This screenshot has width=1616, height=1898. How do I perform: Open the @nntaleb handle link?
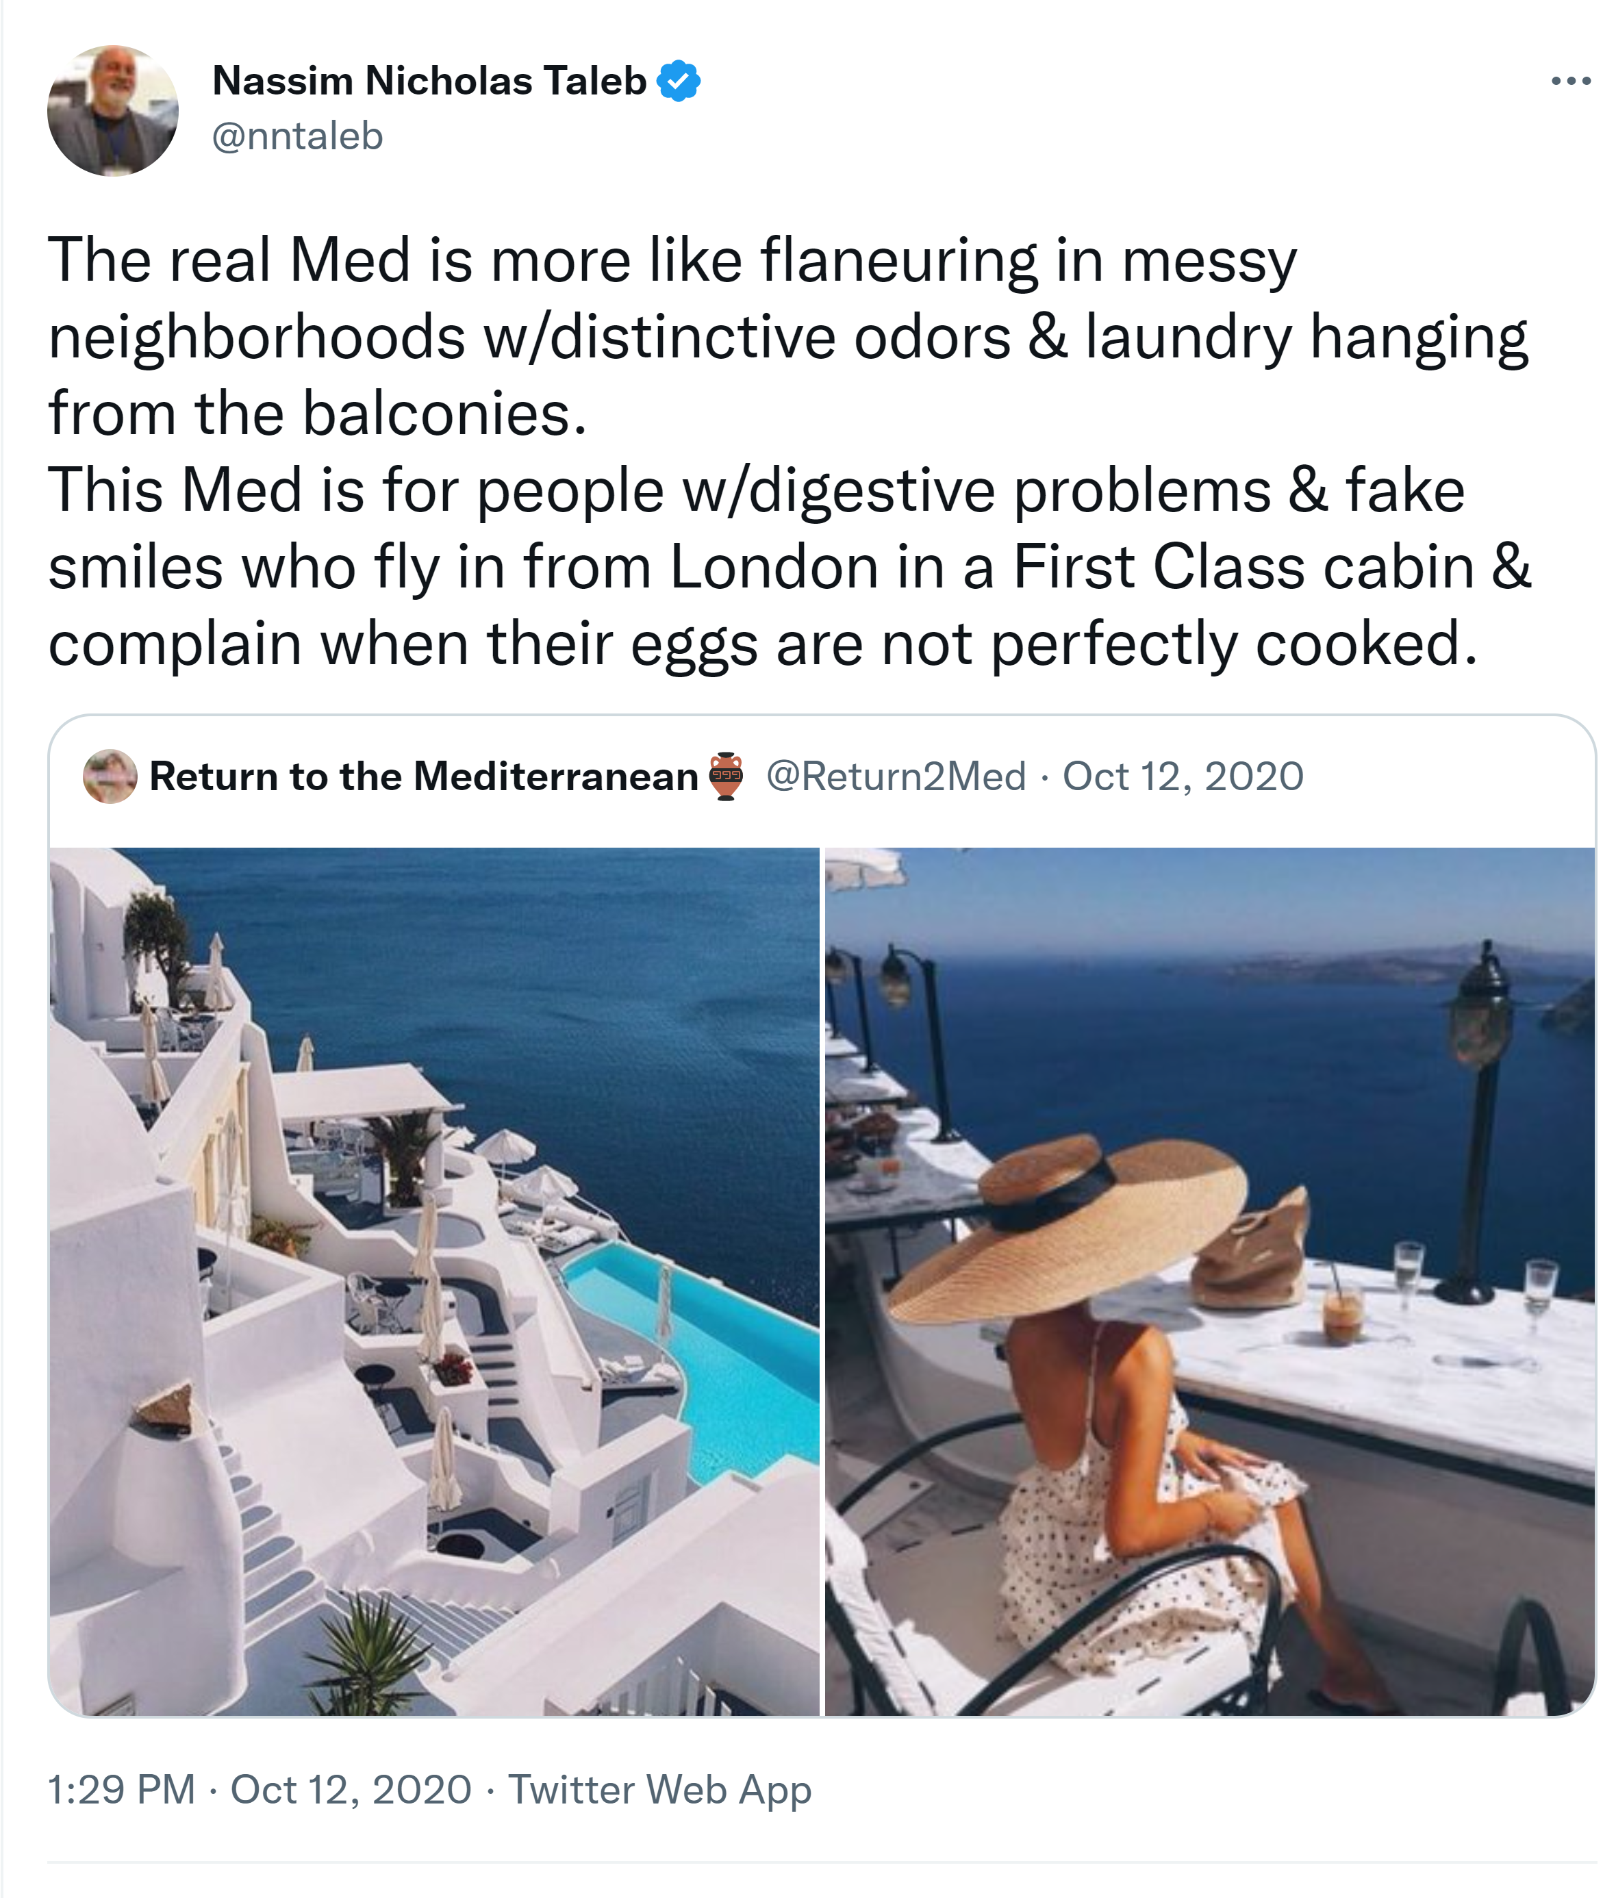click(x=298, y=136)
